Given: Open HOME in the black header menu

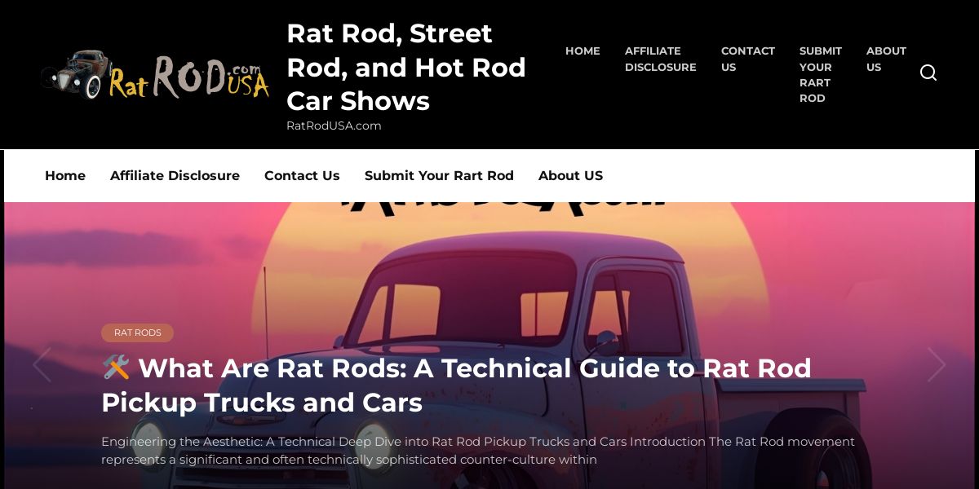Looking at the screenshot, I should (x=583, y=51).
